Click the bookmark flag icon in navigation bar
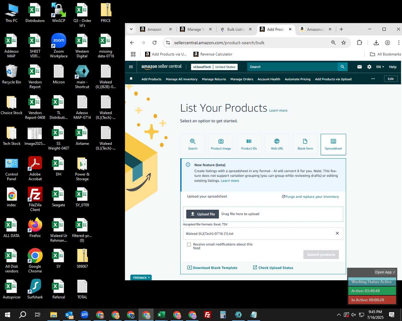 point(131,79)
